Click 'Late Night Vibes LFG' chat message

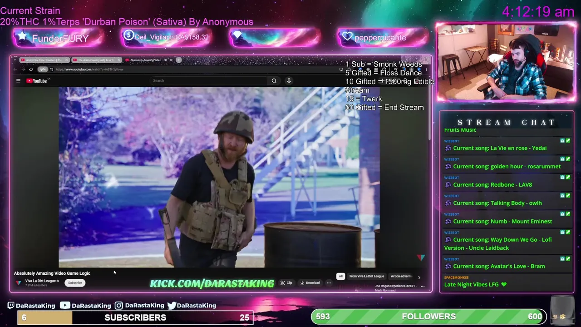point(475,284)
